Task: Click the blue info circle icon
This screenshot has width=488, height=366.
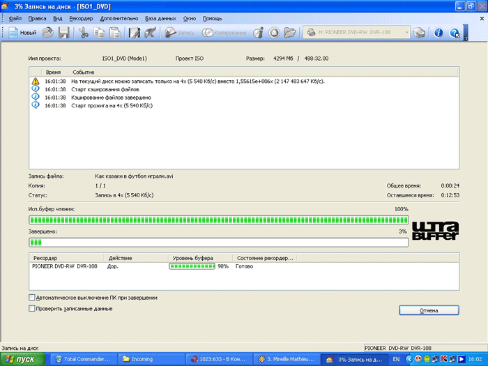Action: [439, 33]
